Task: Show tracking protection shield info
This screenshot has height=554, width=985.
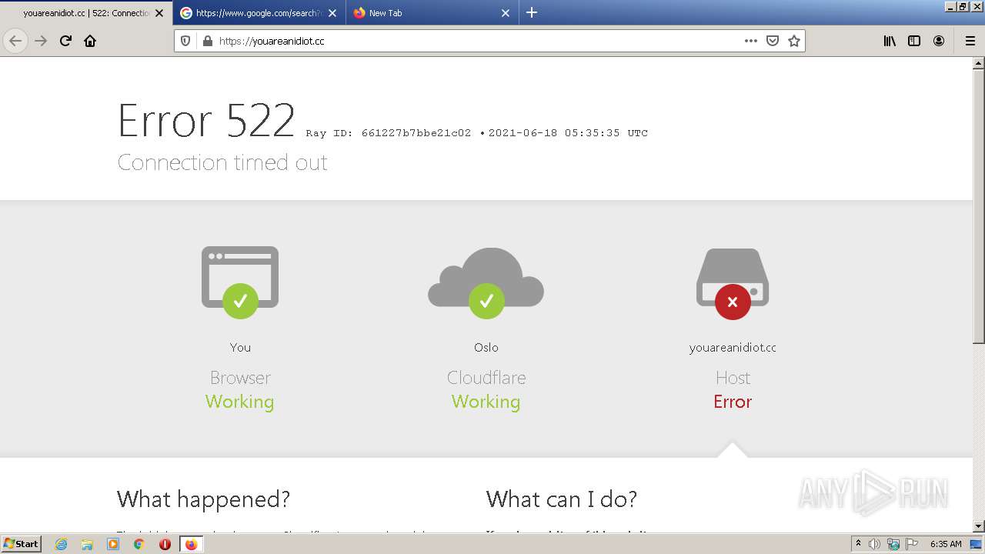Action: [185, 41]
